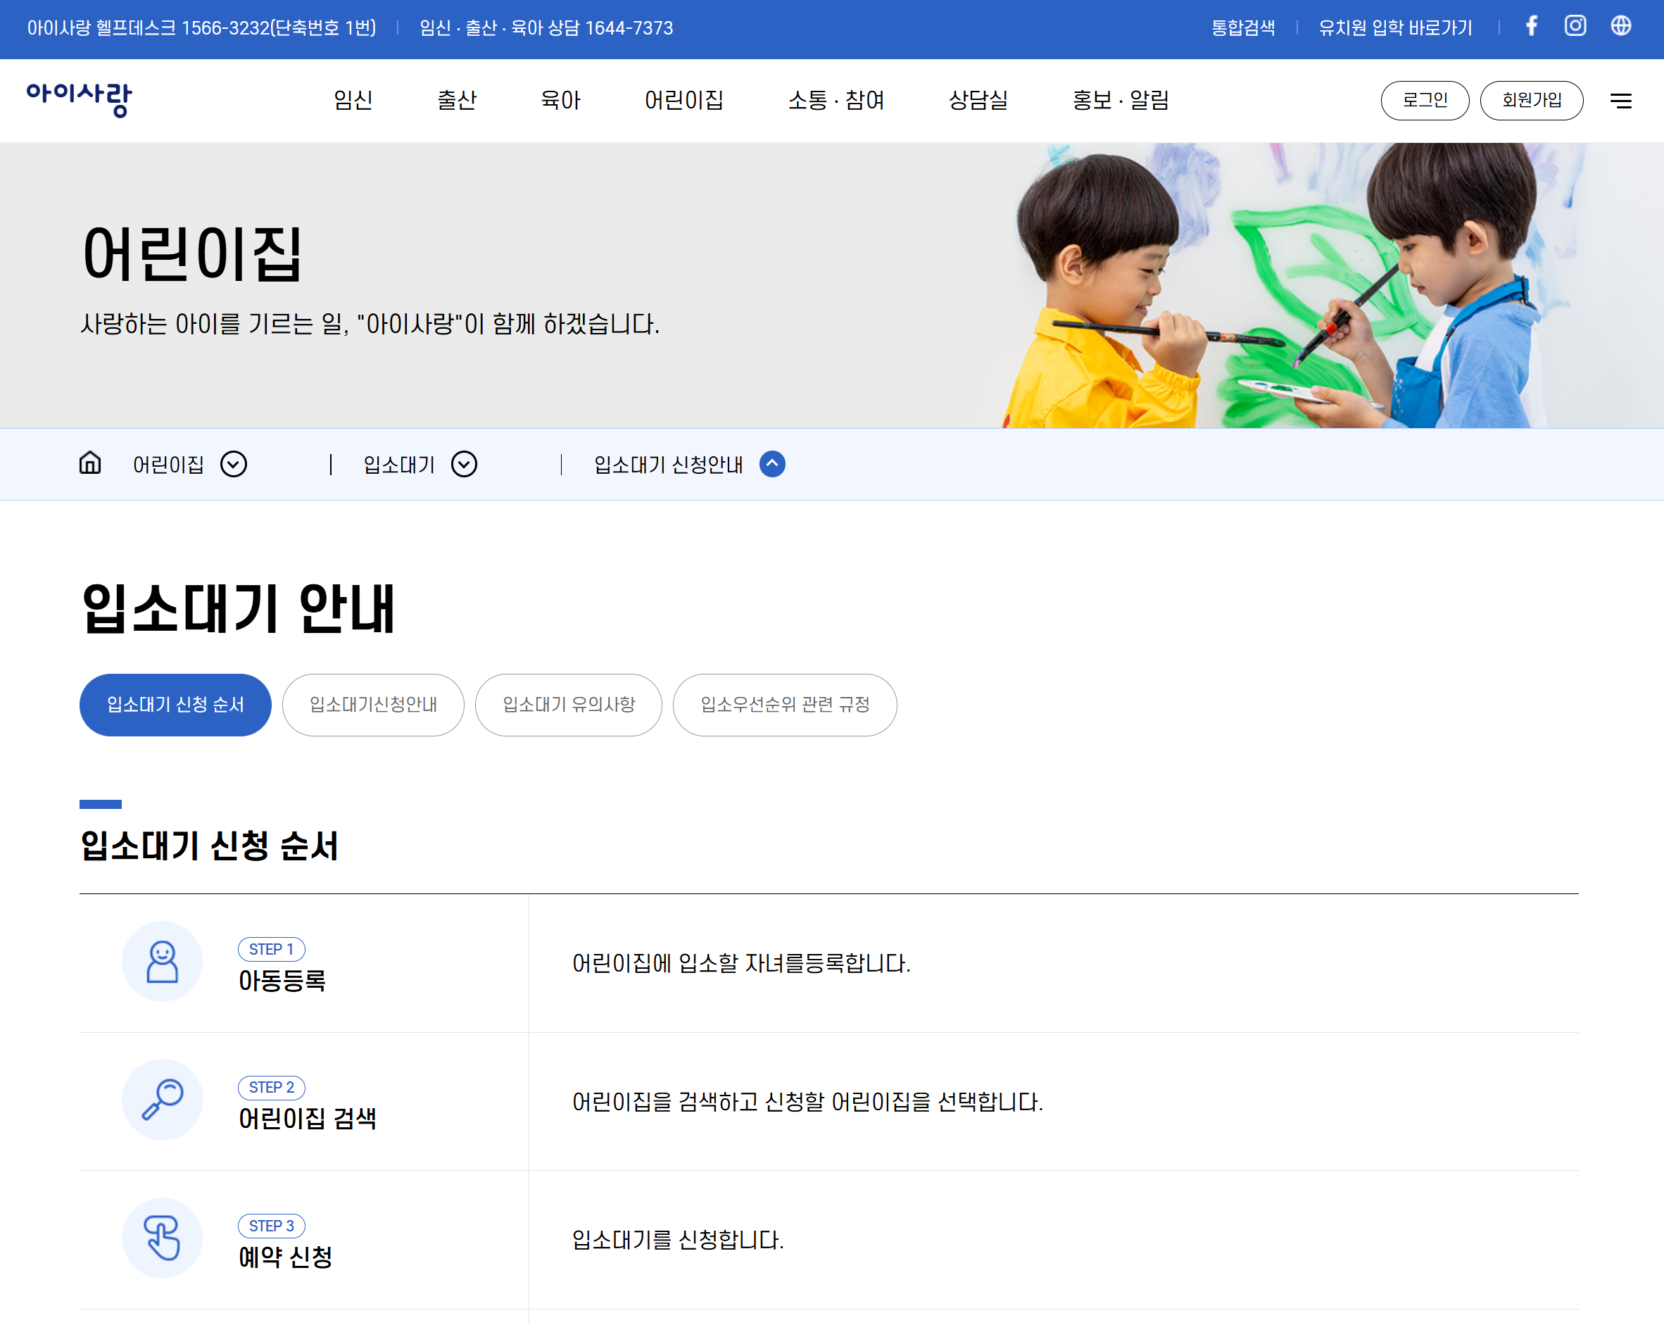Viewport: 1664px width, 1325px height.
Task: Click the 회원가입 button
Action: pos(1531,101)
